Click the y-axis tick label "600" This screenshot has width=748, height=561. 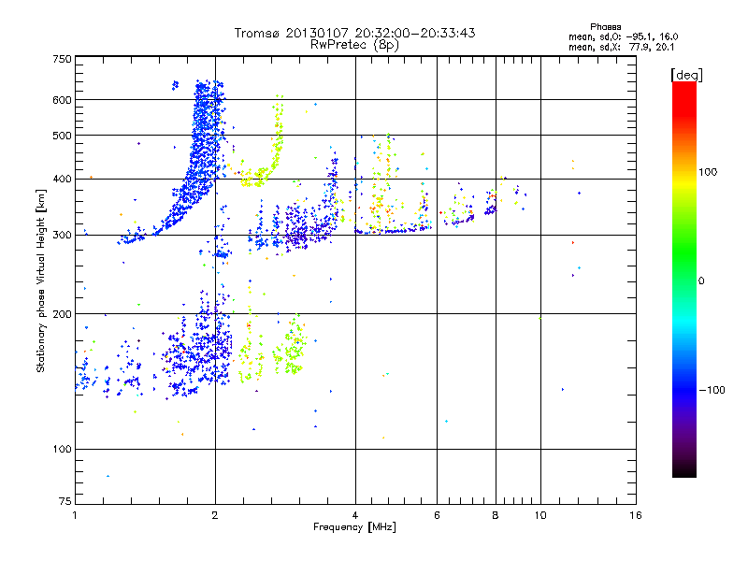tap(62, 100)
